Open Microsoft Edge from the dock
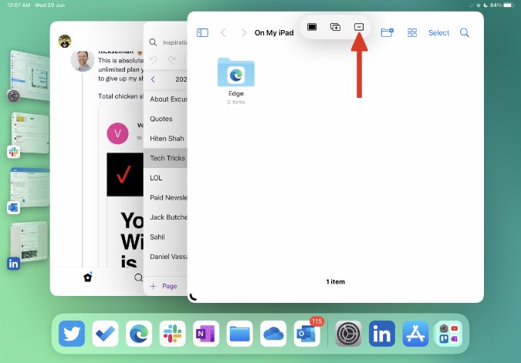The width and height of the screenshot is (521, 363). [139, 334]
